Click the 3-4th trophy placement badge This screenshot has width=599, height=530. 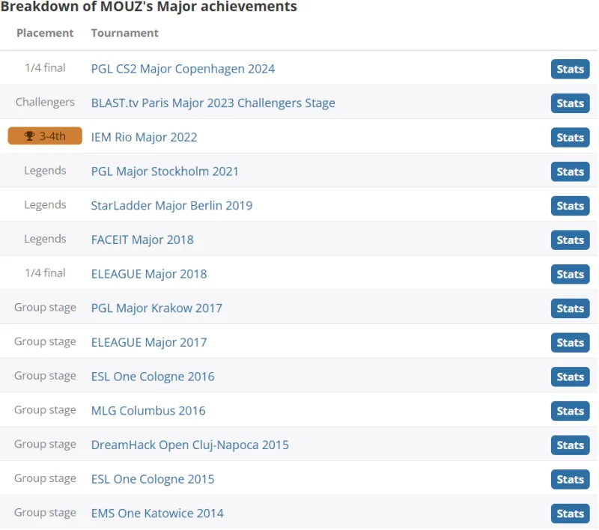click(x=45, y=136)
